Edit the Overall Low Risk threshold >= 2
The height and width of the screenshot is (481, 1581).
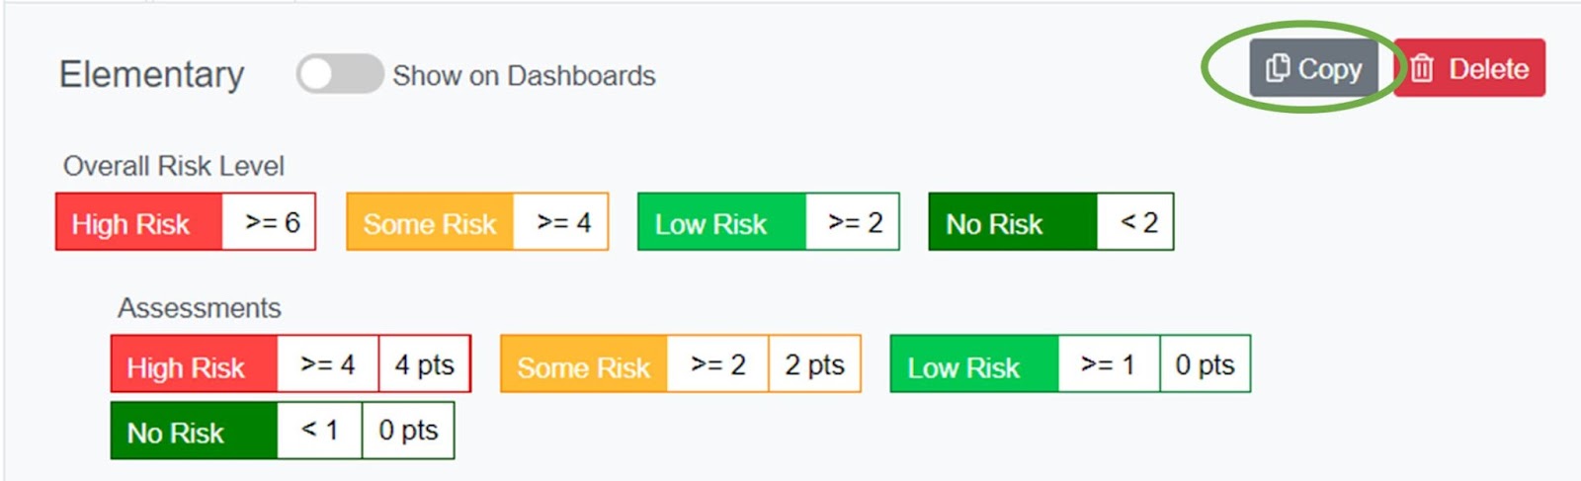click(853, 222)
